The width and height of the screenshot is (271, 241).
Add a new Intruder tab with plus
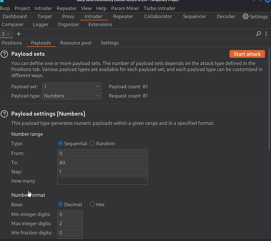(19, 34)
